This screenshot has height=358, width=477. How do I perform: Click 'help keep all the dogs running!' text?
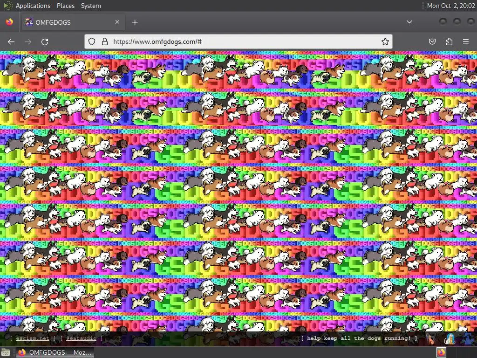pos(359,338)
